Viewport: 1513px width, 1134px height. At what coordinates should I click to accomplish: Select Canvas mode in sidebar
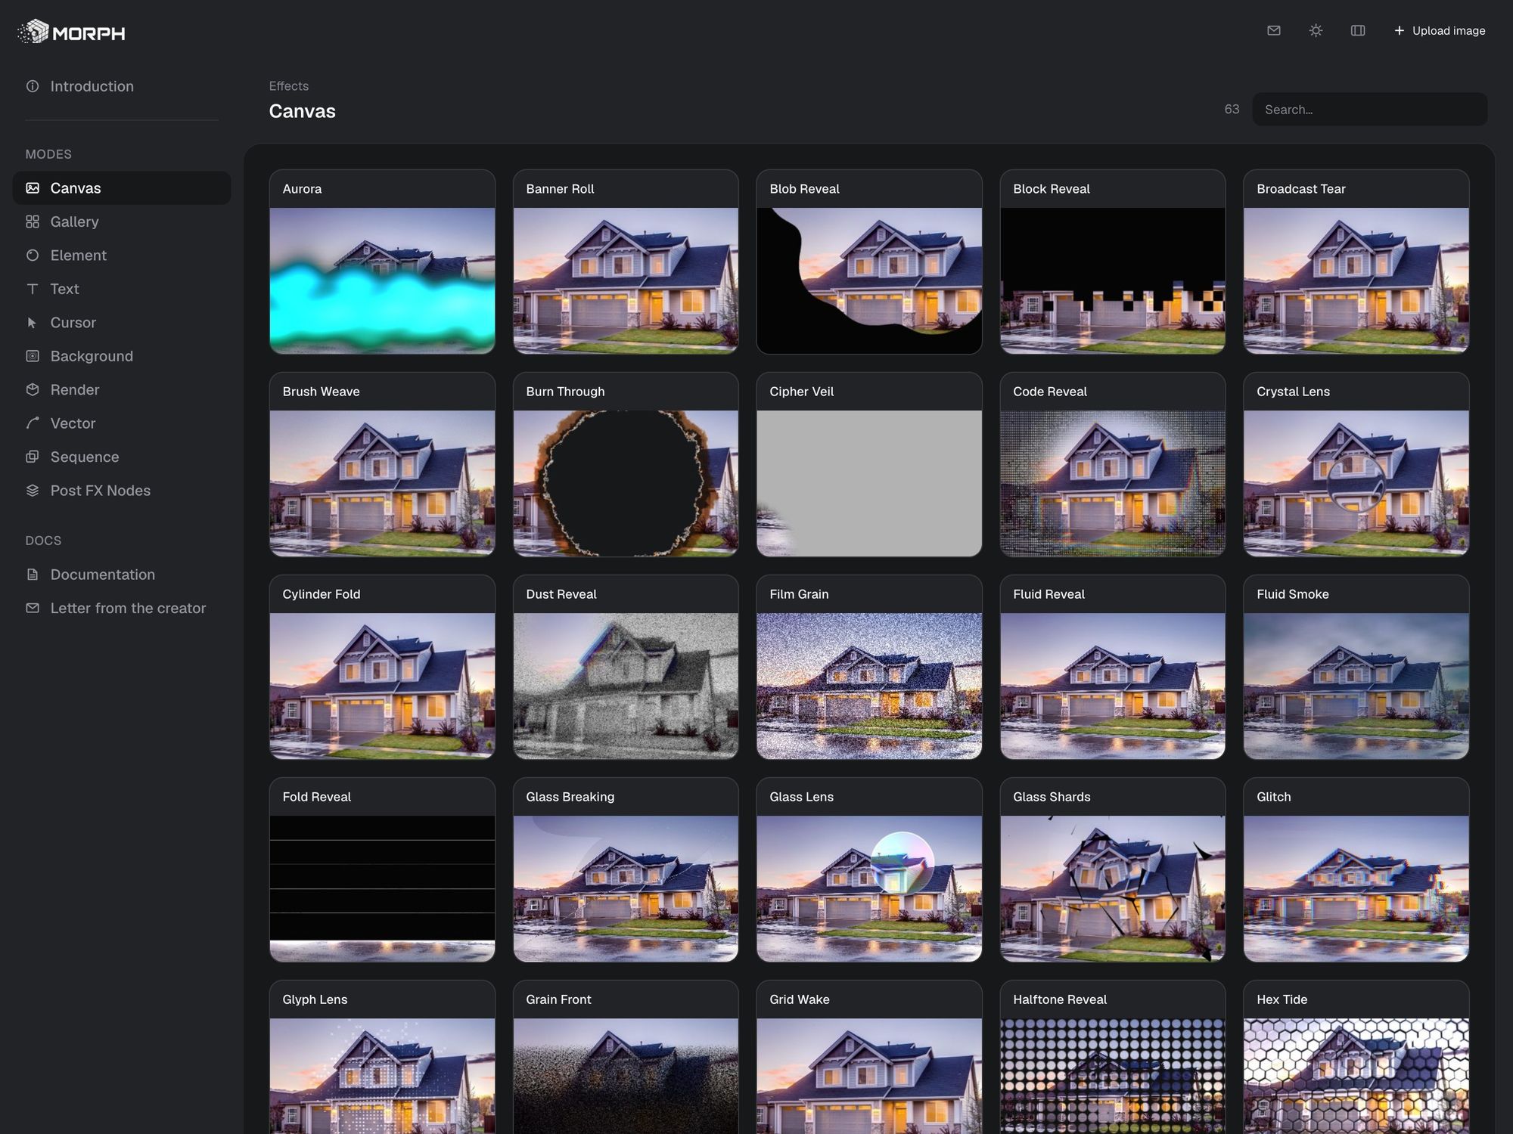(x=121, y=188)
